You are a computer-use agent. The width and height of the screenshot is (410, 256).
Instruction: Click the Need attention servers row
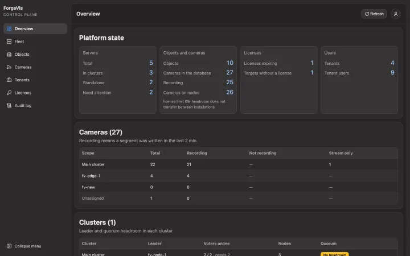[x=118, y=93]
